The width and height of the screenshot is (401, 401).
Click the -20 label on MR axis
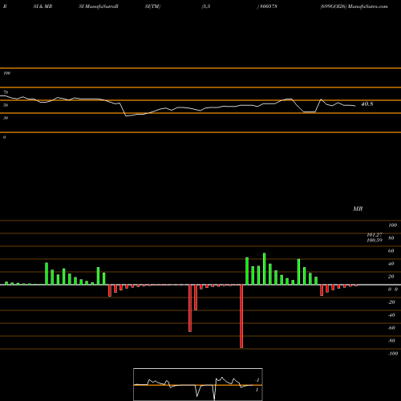click(x=391, y=302)
